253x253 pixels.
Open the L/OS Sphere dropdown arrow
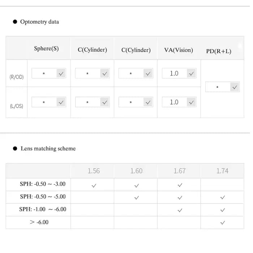pos(61,102)
